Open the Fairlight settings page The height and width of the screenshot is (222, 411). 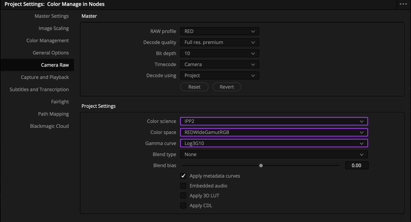[60, 102]
